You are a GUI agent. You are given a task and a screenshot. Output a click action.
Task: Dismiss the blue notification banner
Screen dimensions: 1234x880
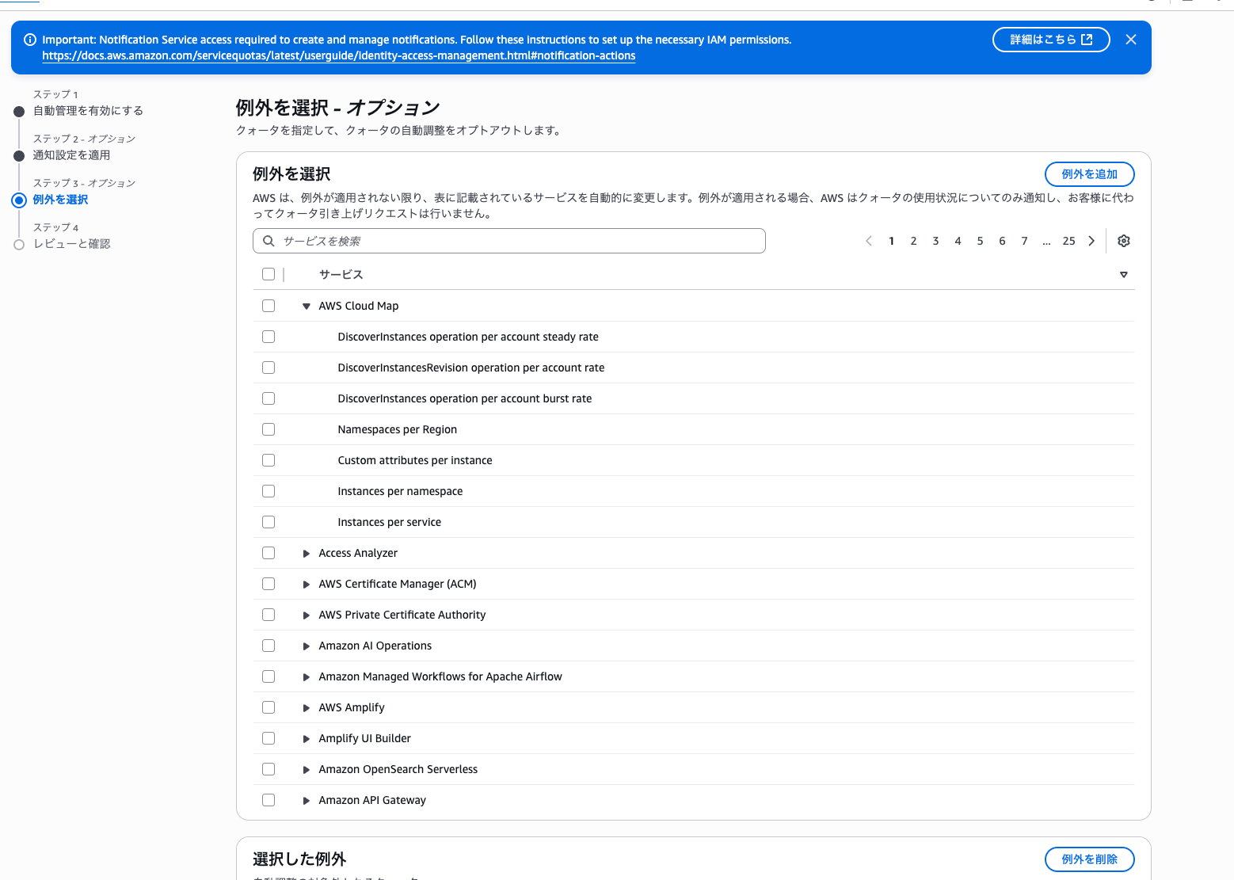click(1131, 40)
